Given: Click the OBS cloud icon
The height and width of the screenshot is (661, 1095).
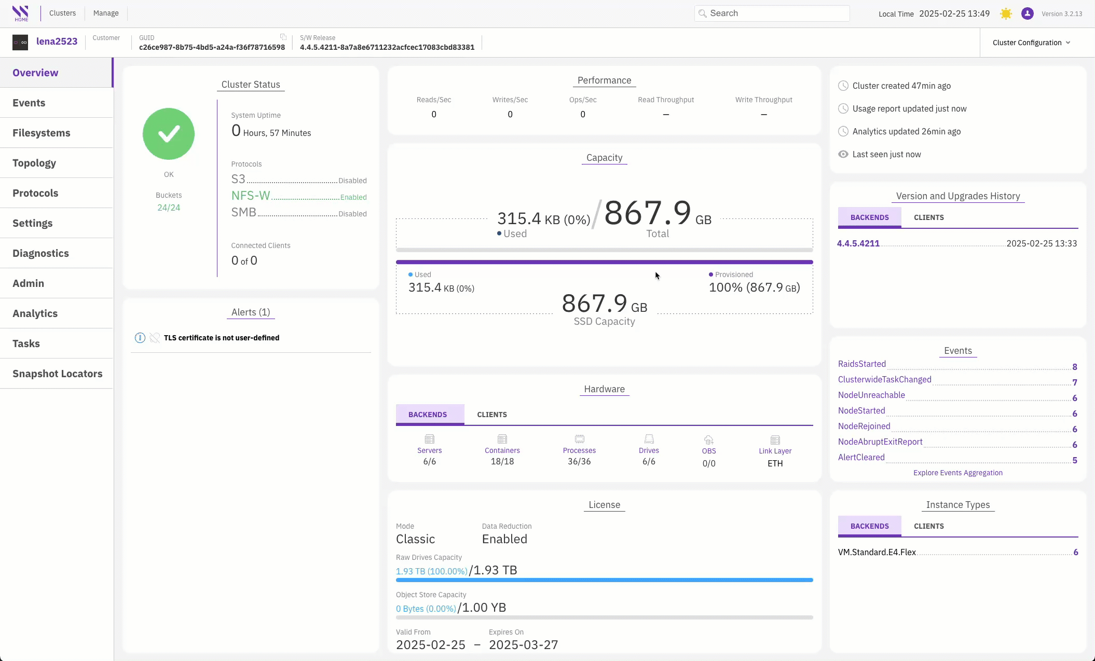Looking at the screenshot, I should [708, 439].
